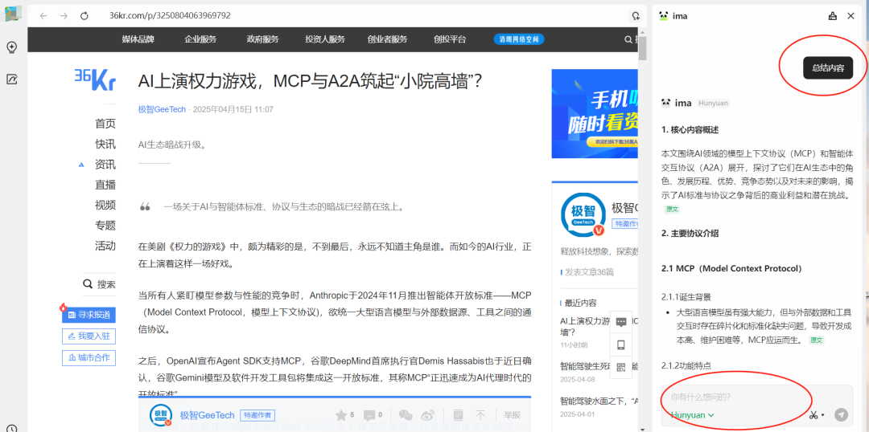Open comments via the bottom bar bubble icon

click(369, 415)
